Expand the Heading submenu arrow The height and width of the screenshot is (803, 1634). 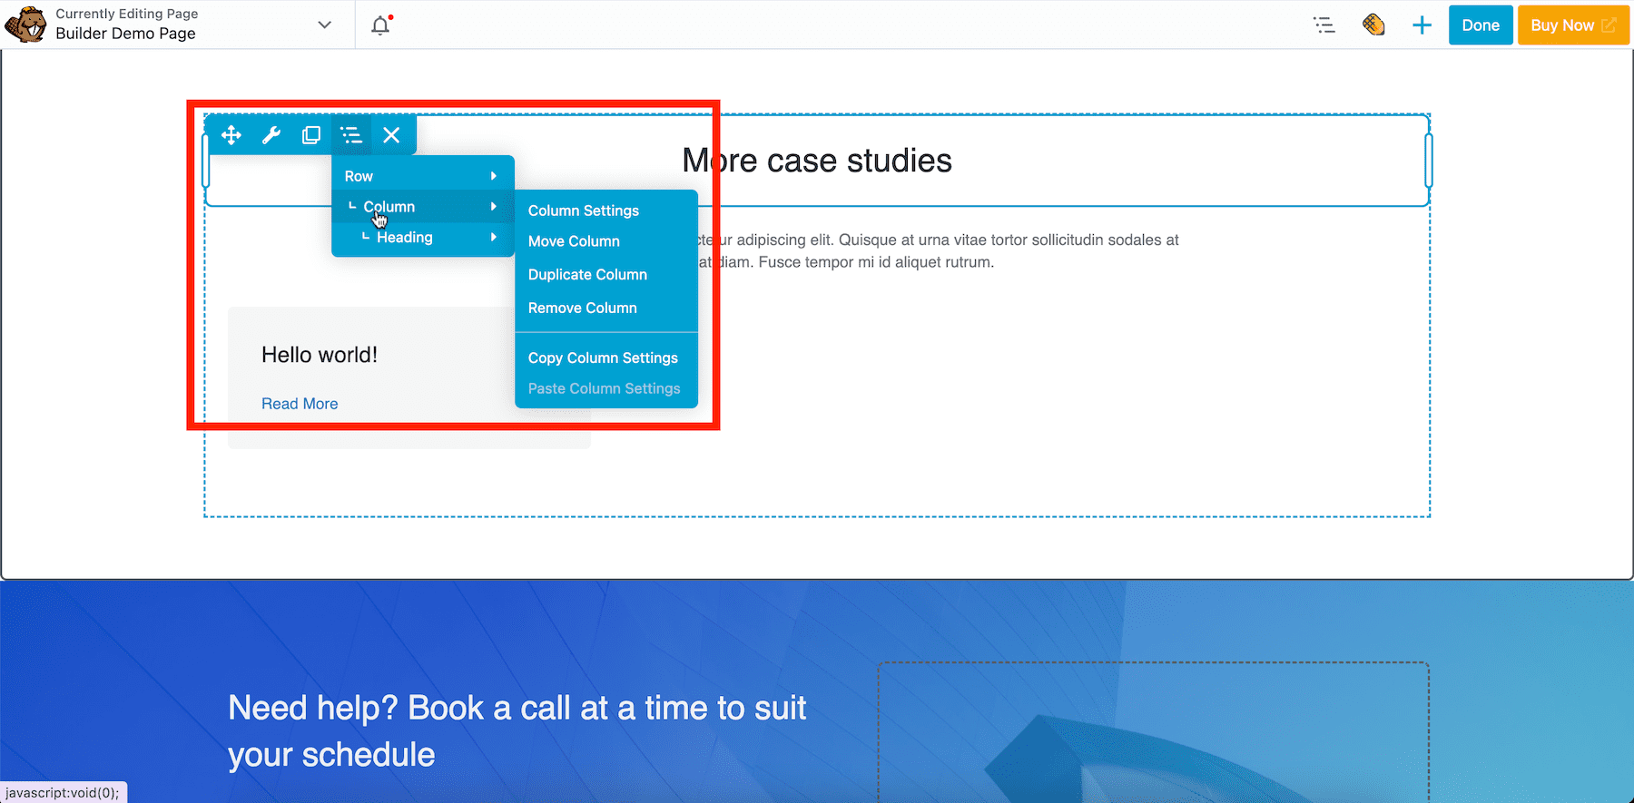[x=494, y=238]
